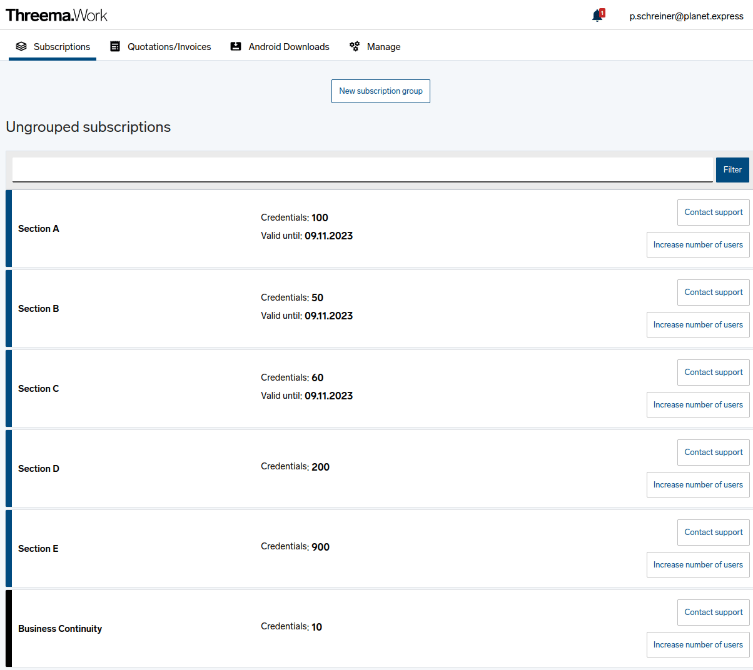Select the Section C subscription name
Viewport: 753px width, 670px height.
(x=39, y=389)
